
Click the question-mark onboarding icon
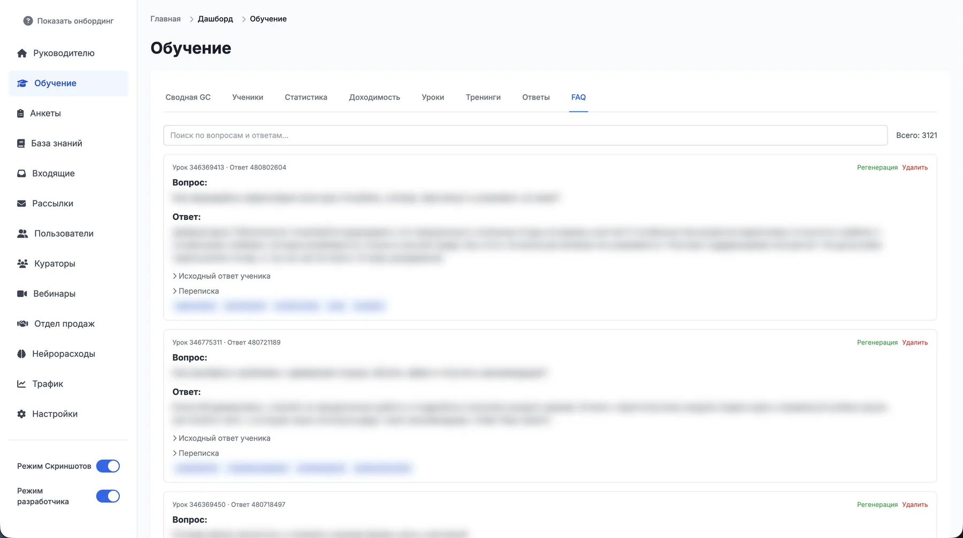click(x=28, y=21)
